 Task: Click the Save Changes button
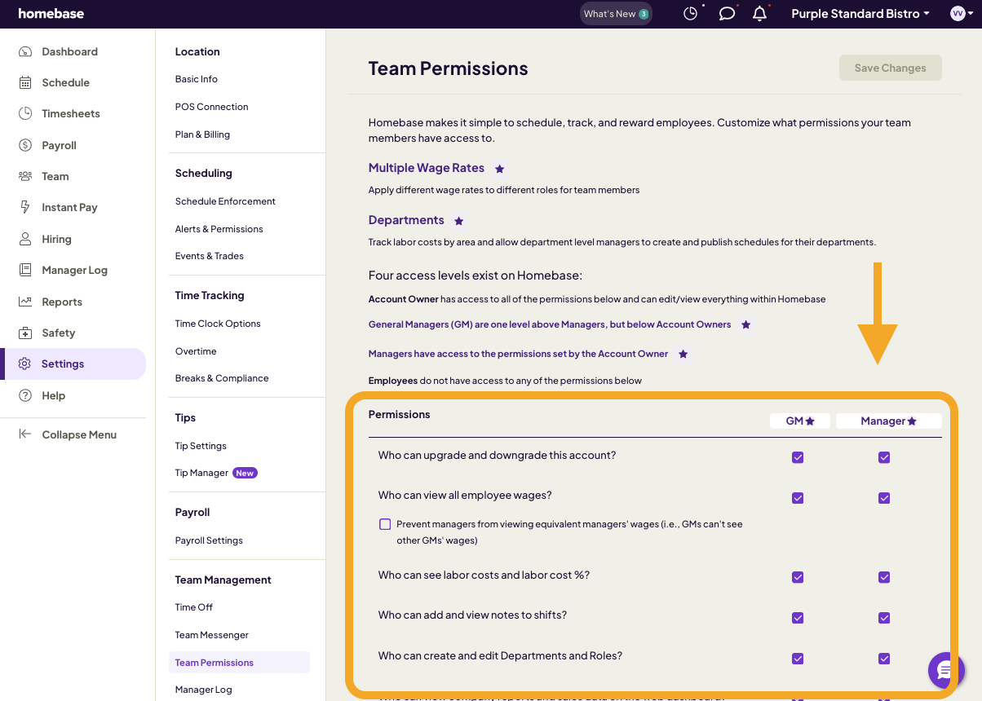pos(890,68)
